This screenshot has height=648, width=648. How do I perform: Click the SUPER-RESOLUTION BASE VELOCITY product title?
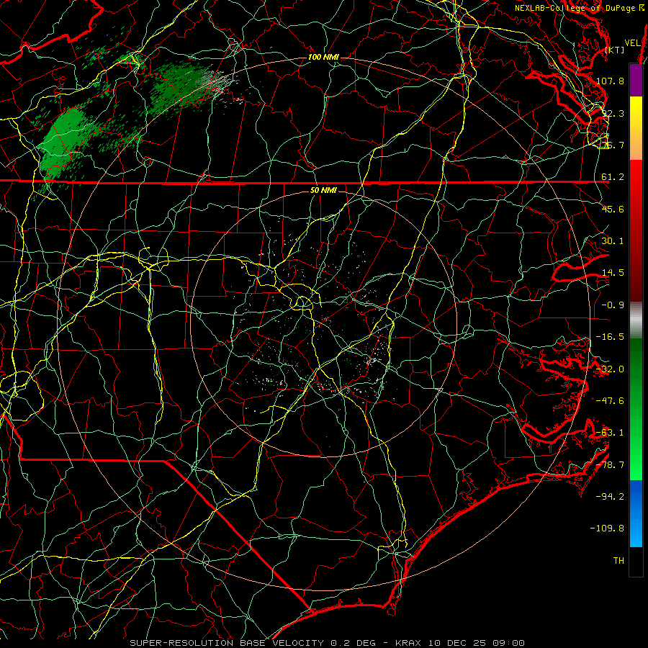227,643
